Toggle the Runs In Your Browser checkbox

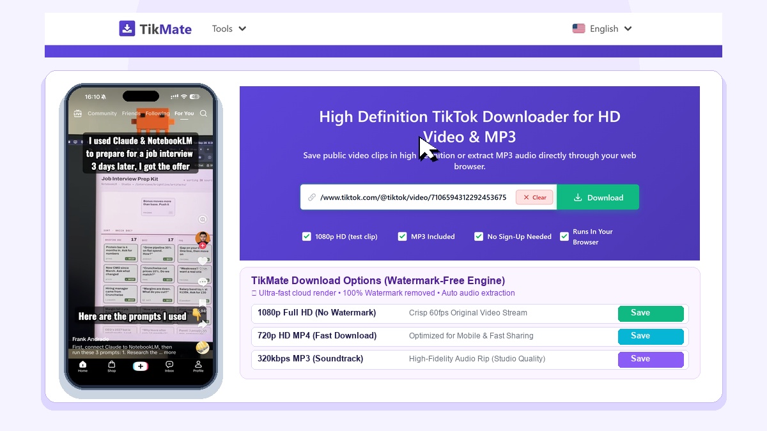564,236
